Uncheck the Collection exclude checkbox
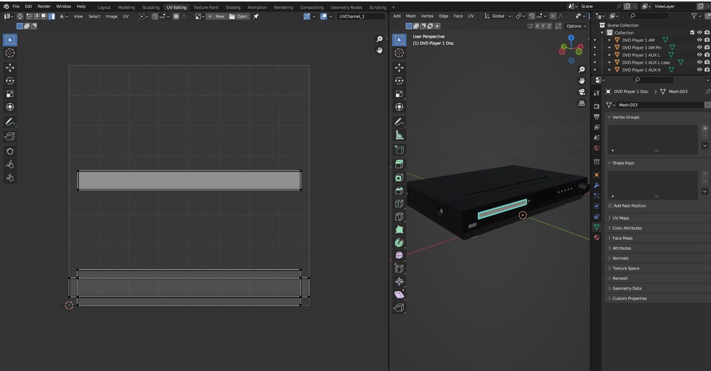Image resolution: width=711 pixels, height=371 pixels. click(692, 33)
